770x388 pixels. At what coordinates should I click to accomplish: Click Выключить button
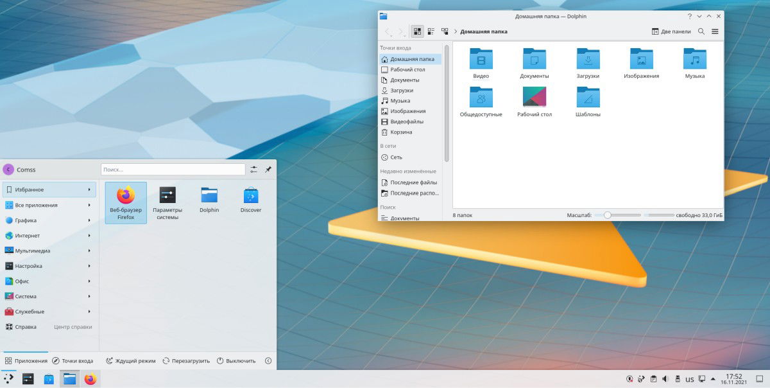point(236,361)
